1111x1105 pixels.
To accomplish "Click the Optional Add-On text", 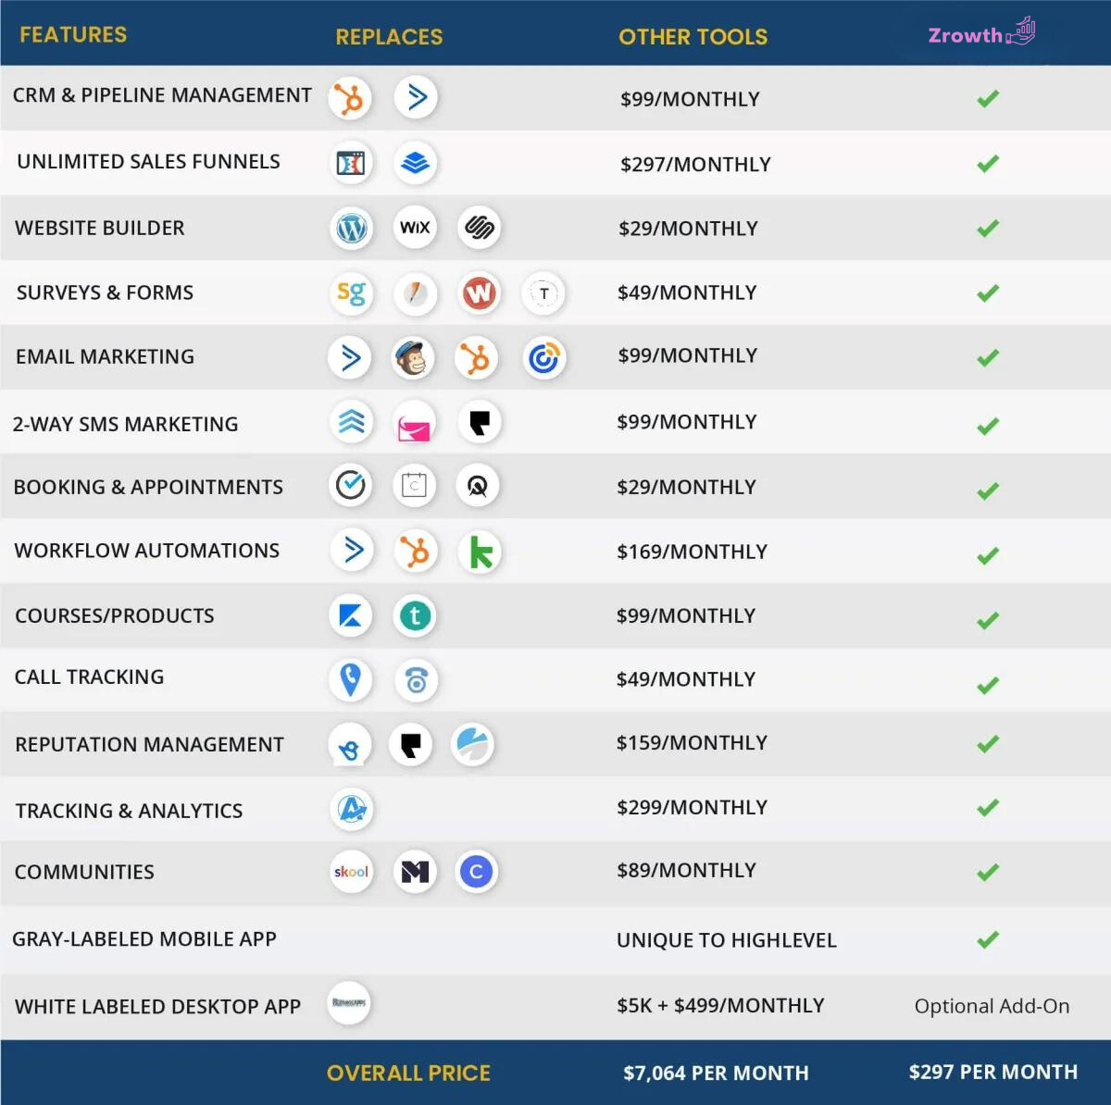I will pyautogui.click(x=992, y=1006).
